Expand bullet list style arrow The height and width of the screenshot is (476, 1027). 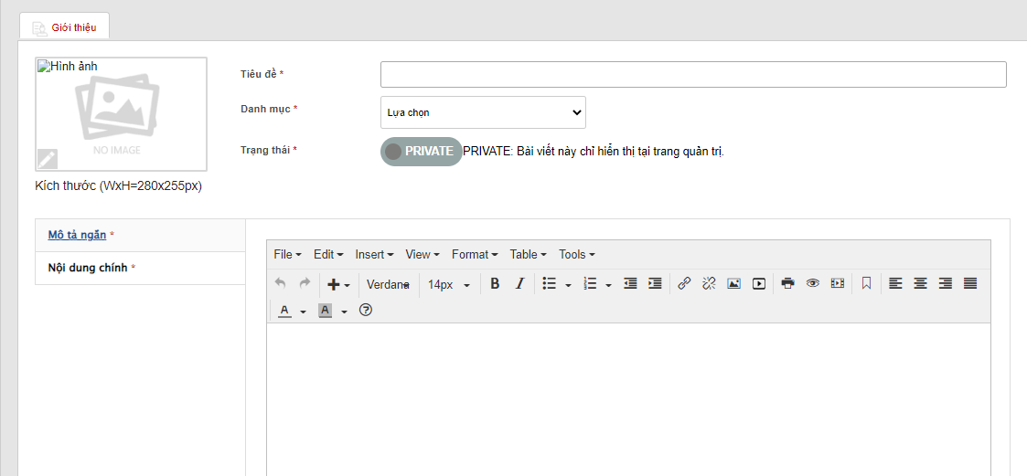pyautogui.click(x=568, y=285)
